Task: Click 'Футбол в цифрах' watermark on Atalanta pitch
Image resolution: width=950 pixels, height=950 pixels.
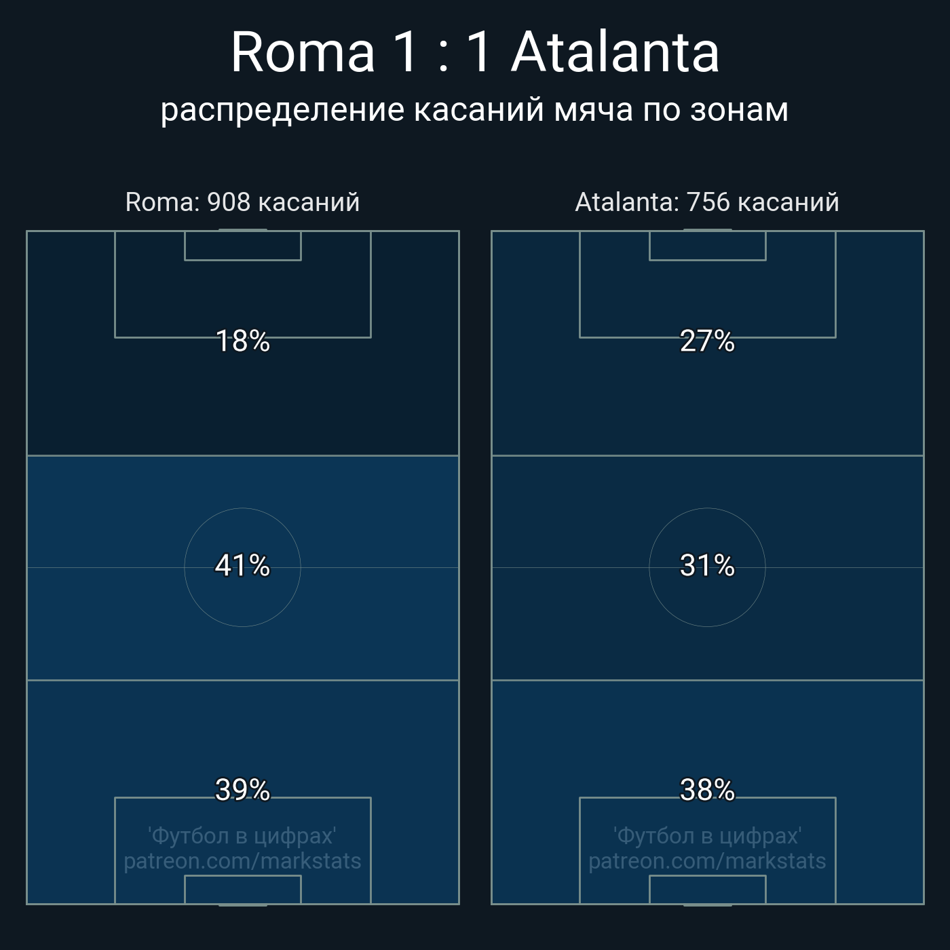Action: 707,836
